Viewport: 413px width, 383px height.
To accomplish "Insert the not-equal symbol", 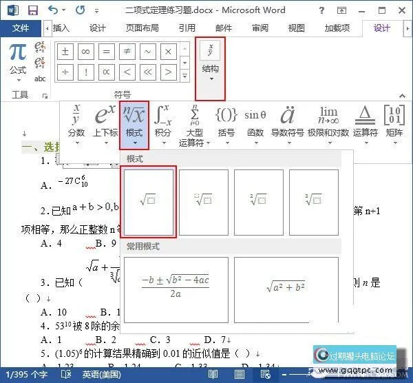I will click(127, 52).
